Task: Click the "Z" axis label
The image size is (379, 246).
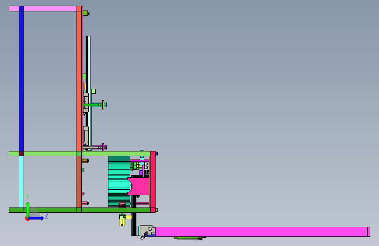Action: tap(47, 216)
